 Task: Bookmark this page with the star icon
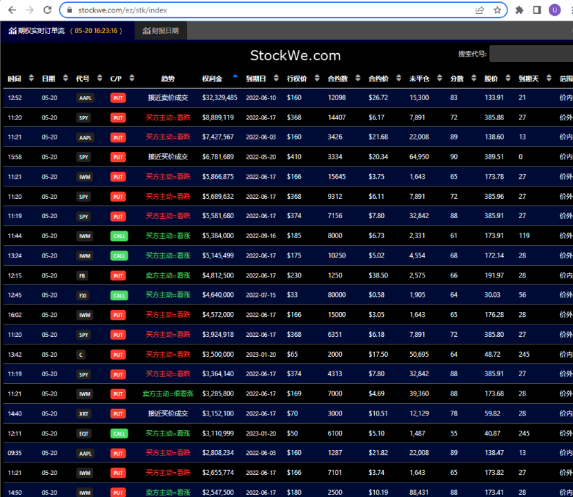pos(497,10)
